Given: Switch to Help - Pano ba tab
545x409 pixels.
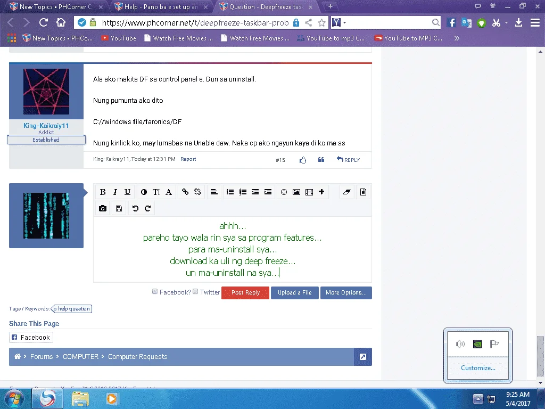Looking at the screenshot, I should 161,6.
